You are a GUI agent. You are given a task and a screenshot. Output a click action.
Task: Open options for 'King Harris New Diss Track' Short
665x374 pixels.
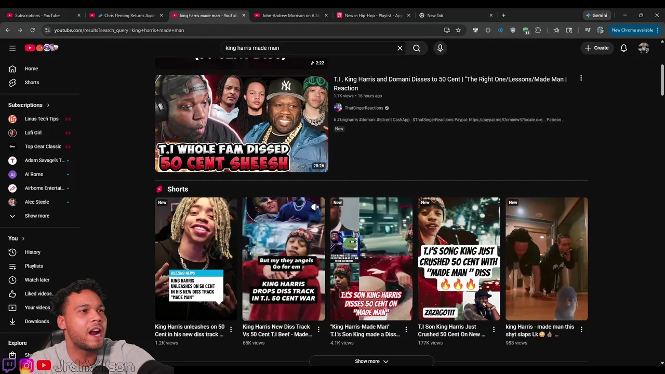[318, 329]
